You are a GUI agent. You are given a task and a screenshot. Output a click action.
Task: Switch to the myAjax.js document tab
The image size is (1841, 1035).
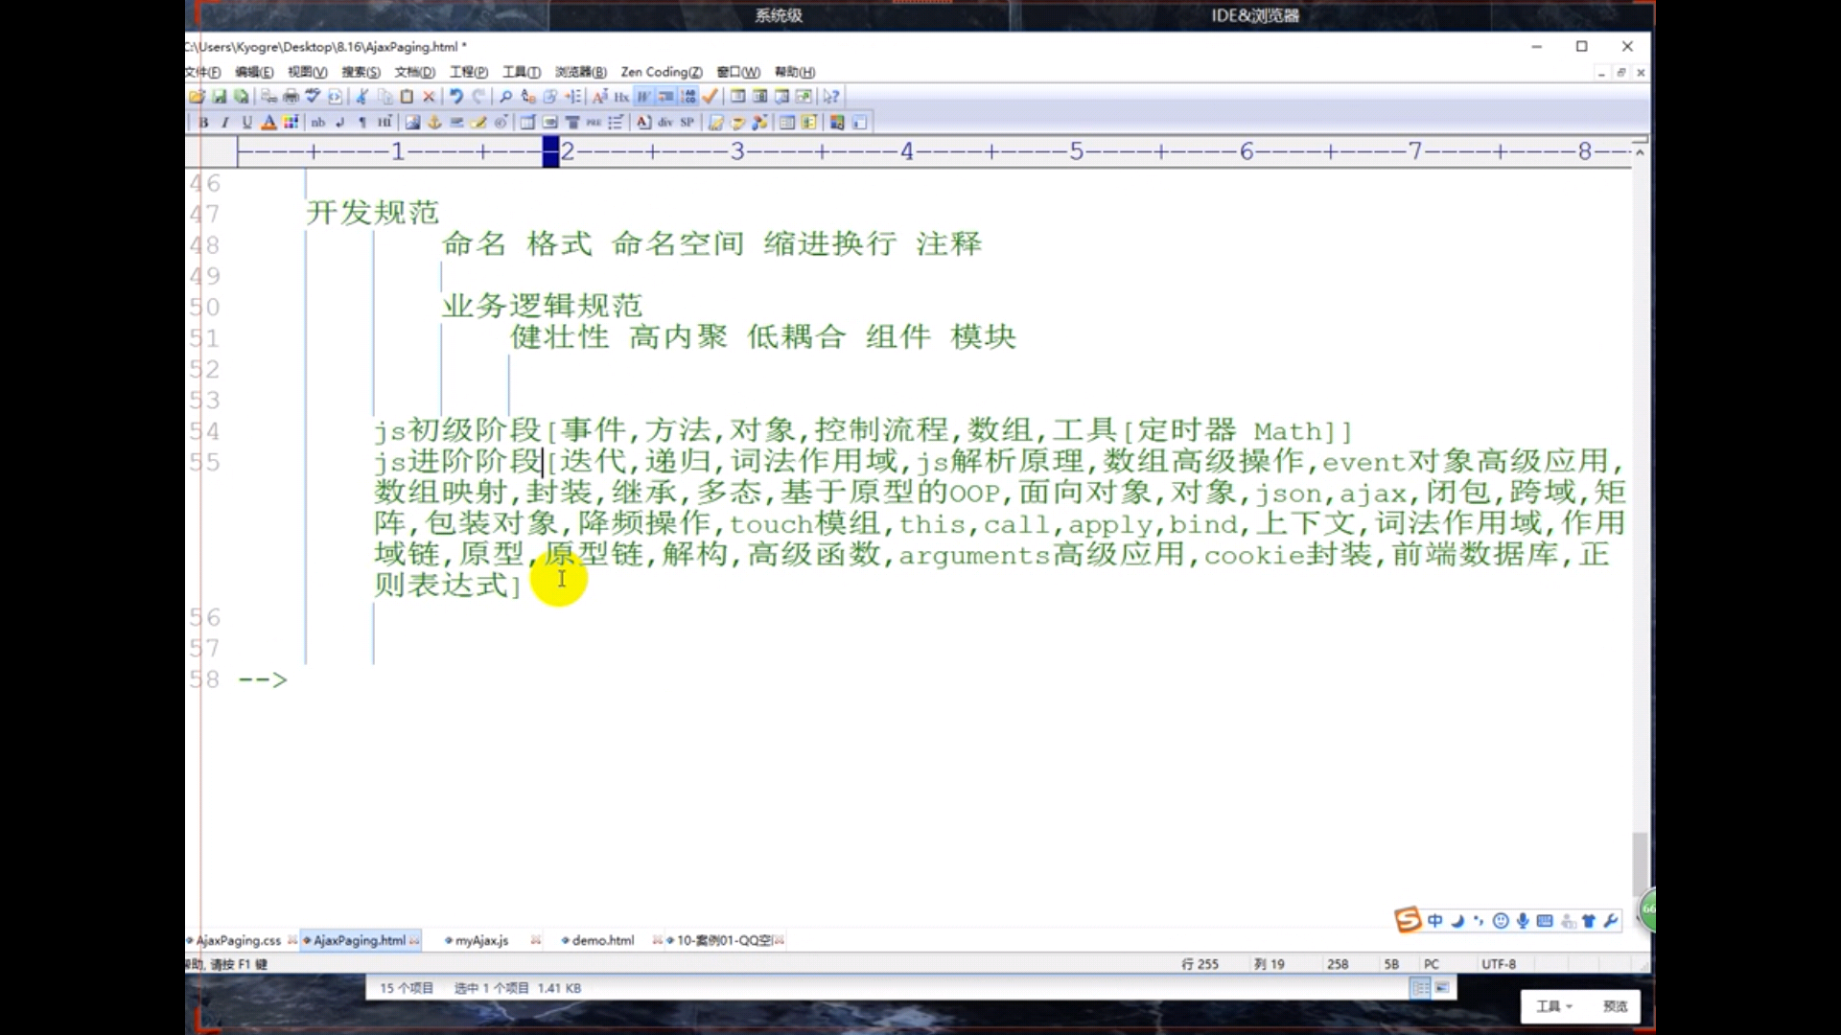480,941
